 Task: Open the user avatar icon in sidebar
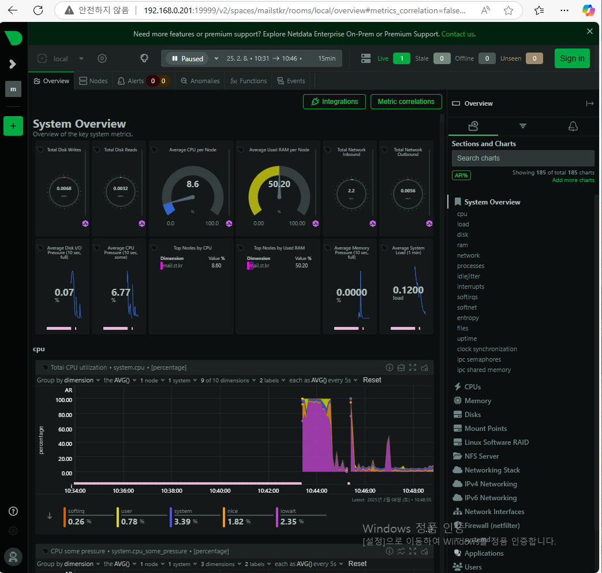pos(13,557)
